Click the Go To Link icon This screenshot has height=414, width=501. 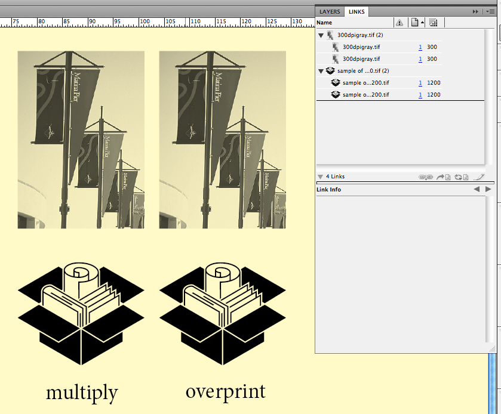(444, 177)
